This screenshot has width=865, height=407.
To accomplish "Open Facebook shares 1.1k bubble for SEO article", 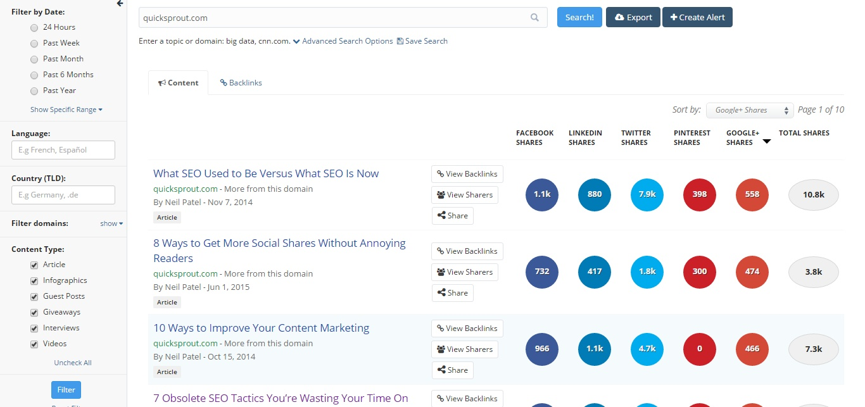I will [542, 194].
